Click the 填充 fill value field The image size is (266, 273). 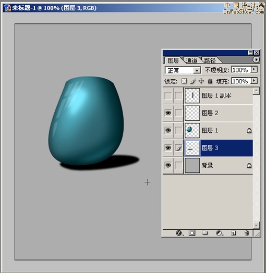(241, 81)
